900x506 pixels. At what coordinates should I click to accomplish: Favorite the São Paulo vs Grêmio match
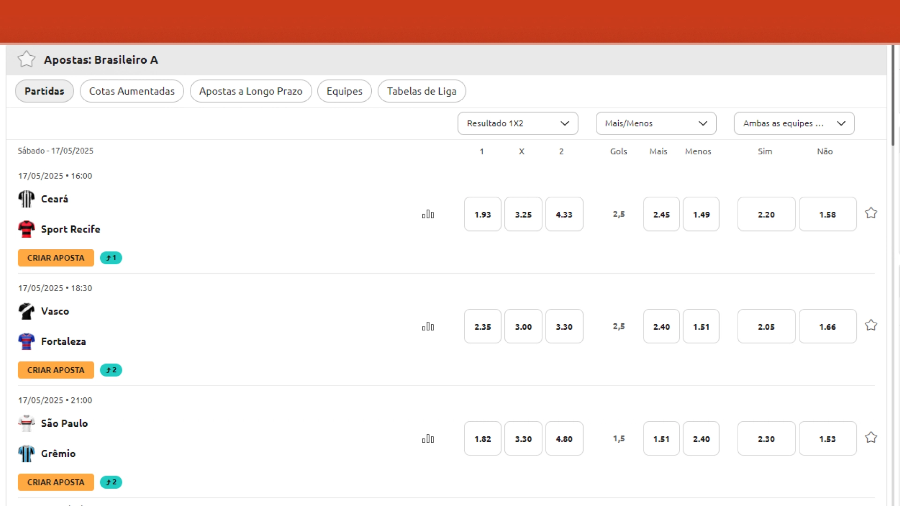coord(871,438)
